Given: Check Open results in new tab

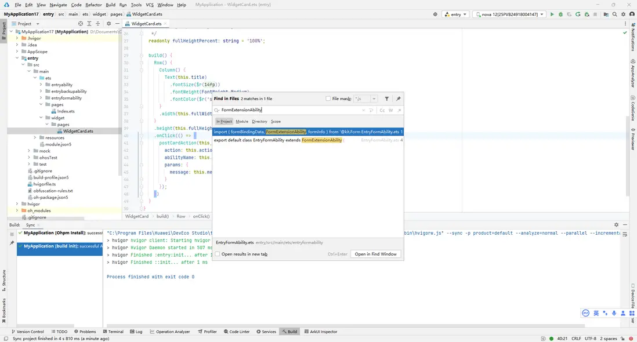Looking at the screenshot, I should click(x=218, y=254).
